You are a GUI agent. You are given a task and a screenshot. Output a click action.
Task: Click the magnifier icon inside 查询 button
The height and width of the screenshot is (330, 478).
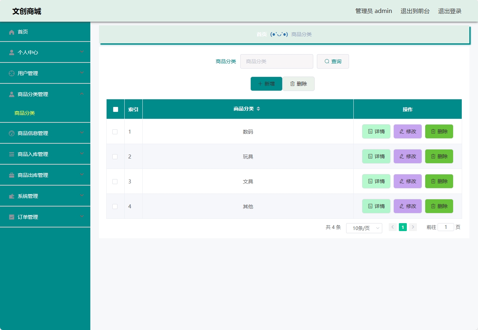coord(327,61)
